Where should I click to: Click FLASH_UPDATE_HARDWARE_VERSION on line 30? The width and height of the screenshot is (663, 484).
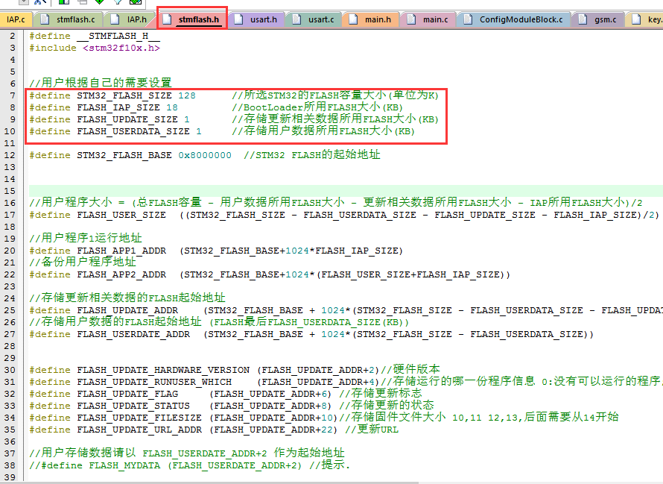(x=163, y=370)
